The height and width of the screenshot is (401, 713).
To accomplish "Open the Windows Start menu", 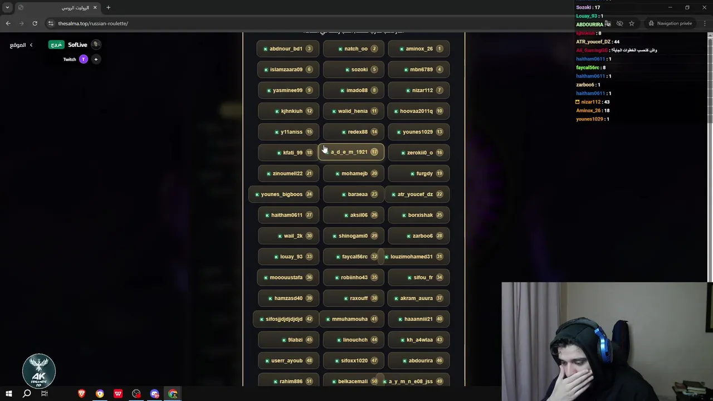I will click(x=9, y=394).
